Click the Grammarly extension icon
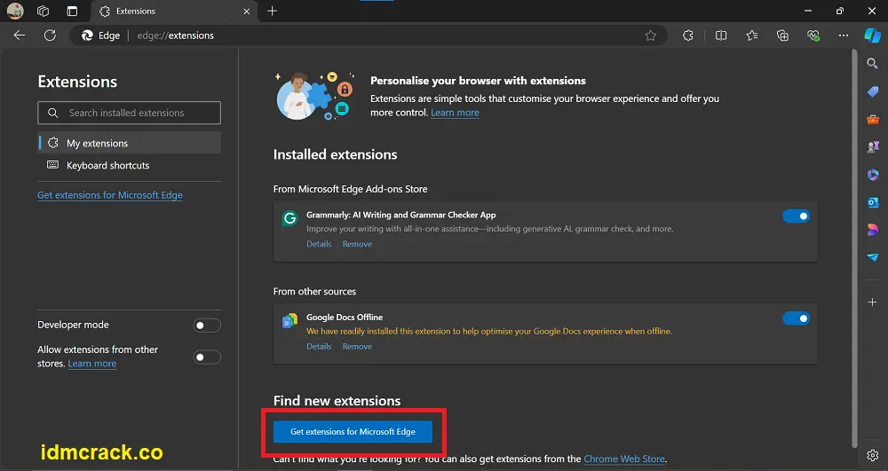 [290, 219]
